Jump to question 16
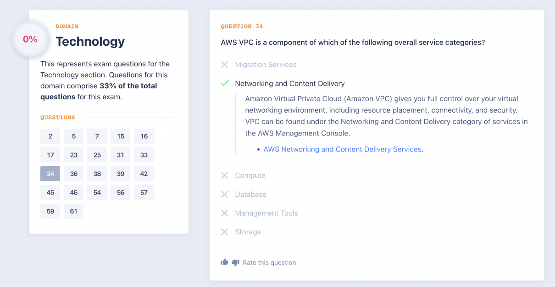Viewport: 555px width, 287px height. click(x=144, y=136)
